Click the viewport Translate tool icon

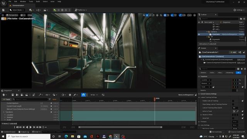point(147,15)
